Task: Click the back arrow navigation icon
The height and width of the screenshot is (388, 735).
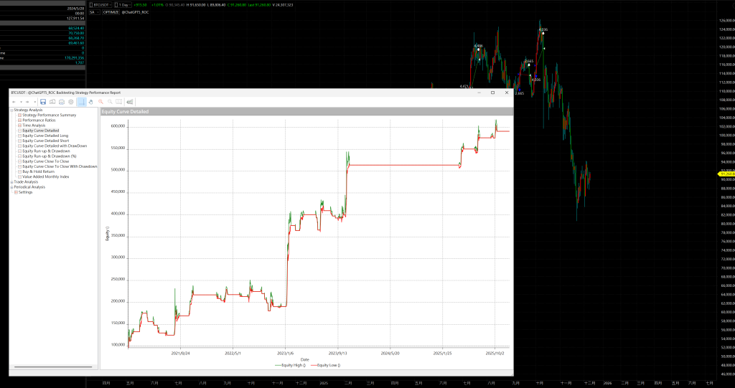Action: (x=14, y=102)
